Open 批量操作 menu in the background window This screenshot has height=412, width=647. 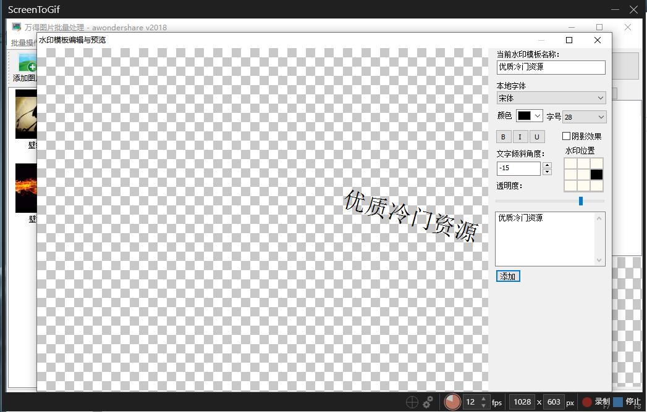coord(23,43)
